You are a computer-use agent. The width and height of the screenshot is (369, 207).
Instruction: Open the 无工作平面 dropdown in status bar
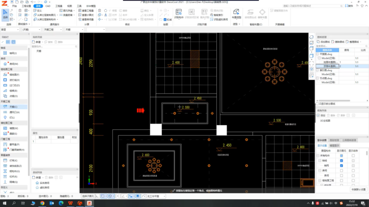pyautogui.click(x=156, y=196)
